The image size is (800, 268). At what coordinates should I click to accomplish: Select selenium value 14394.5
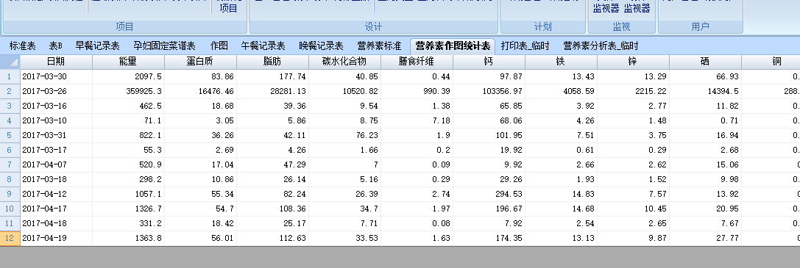705,92
